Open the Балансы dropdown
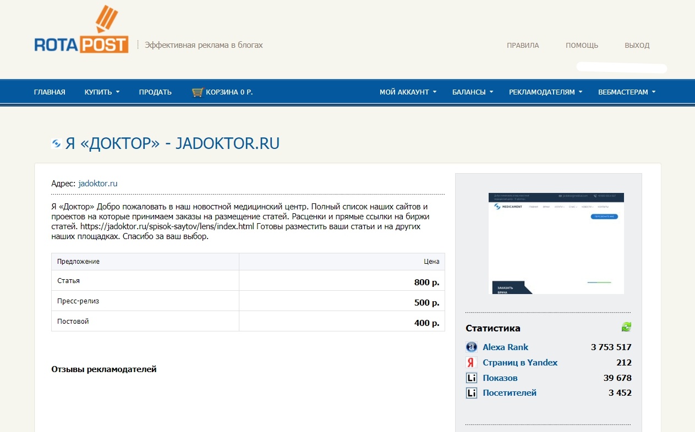695x432 pixels. click(x=473, y=92)
